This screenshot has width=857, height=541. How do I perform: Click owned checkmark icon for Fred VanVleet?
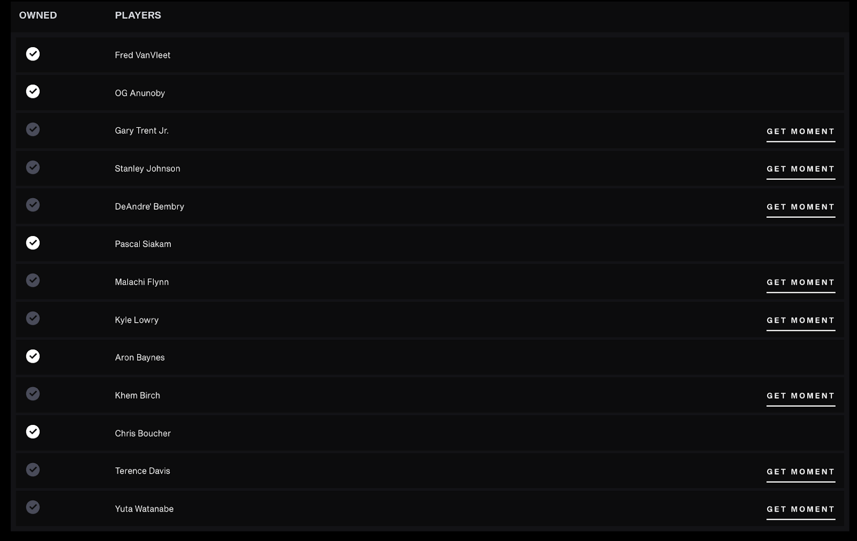[x=33, y=54]
